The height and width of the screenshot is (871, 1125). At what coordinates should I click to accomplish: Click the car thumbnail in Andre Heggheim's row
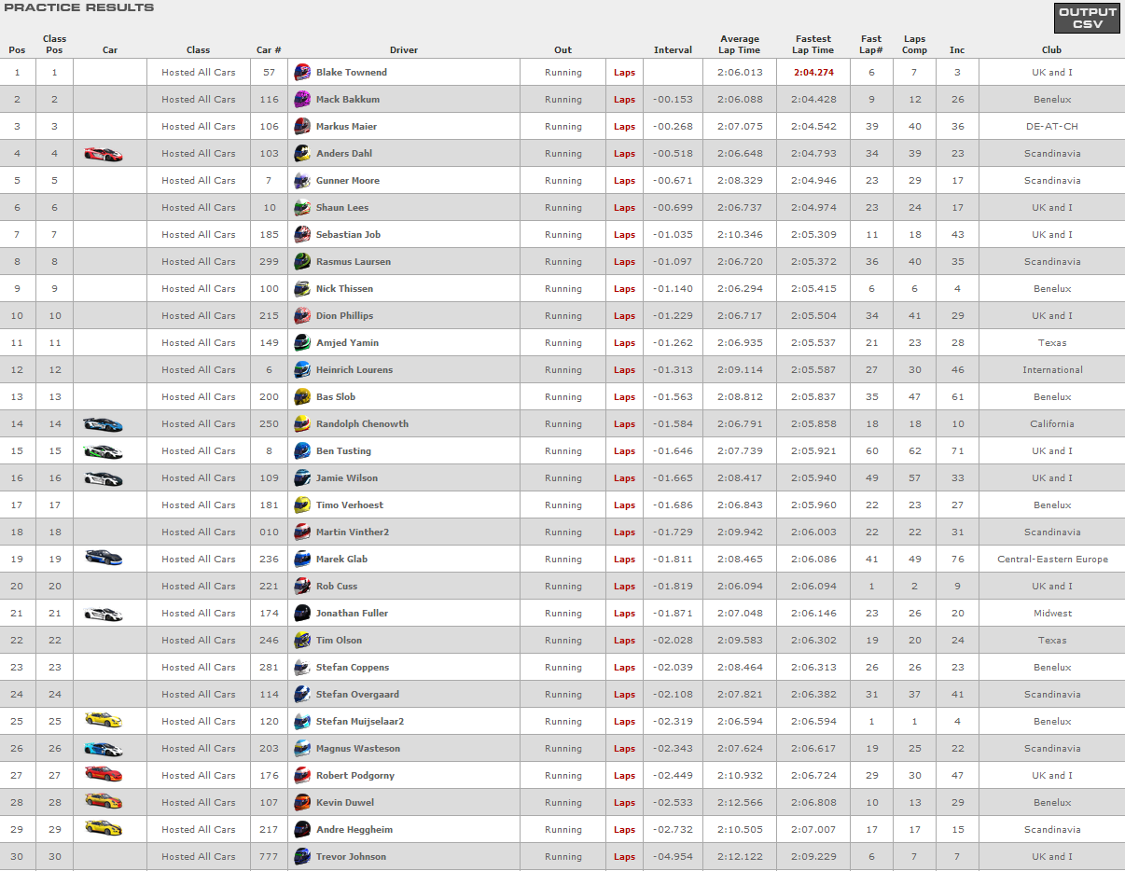103,830
